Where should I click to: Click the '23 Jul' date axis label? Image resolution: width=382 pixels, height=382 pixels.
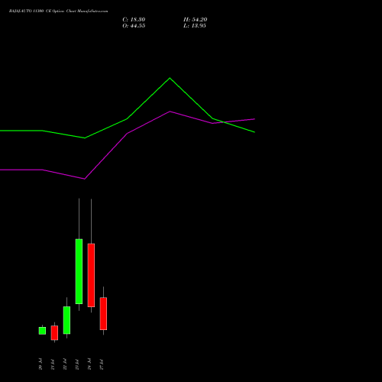77,364
